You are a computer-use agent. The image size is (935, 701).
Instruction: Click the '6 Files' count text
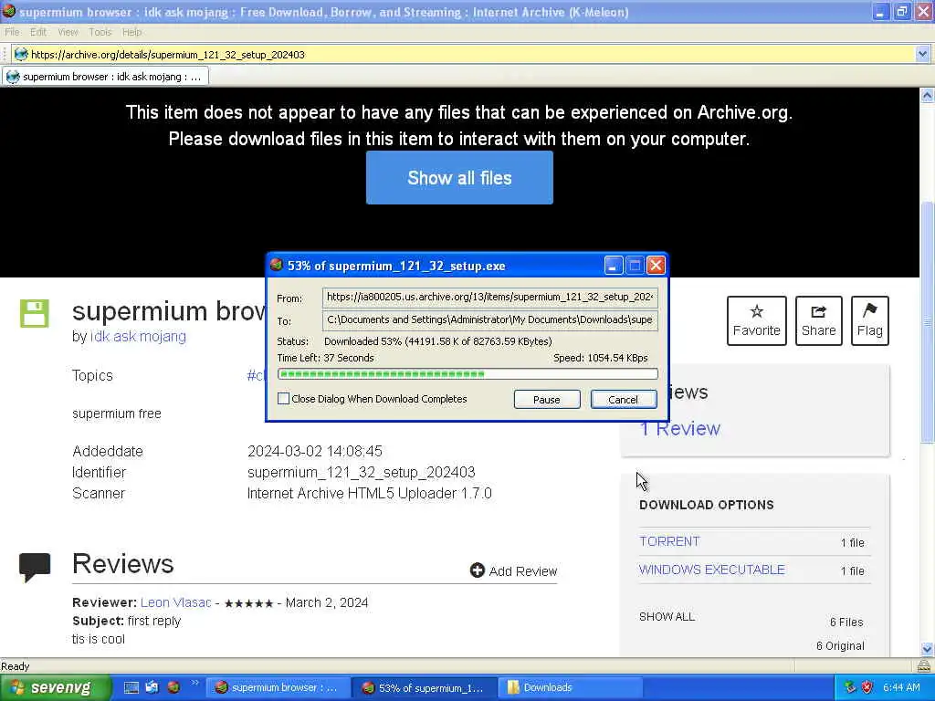[846, 622]
